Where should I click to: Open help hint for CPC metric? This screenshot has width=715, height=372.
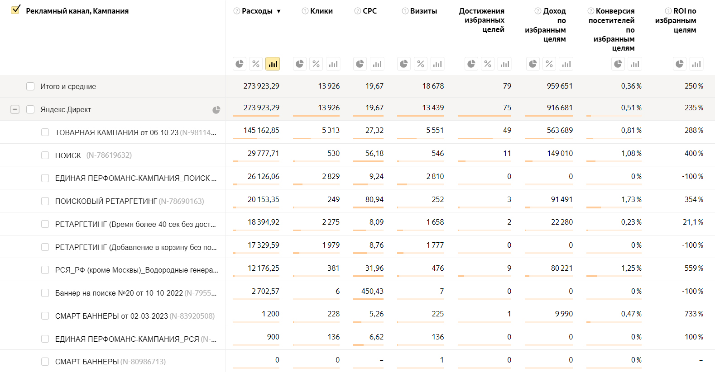click(358, 11)
